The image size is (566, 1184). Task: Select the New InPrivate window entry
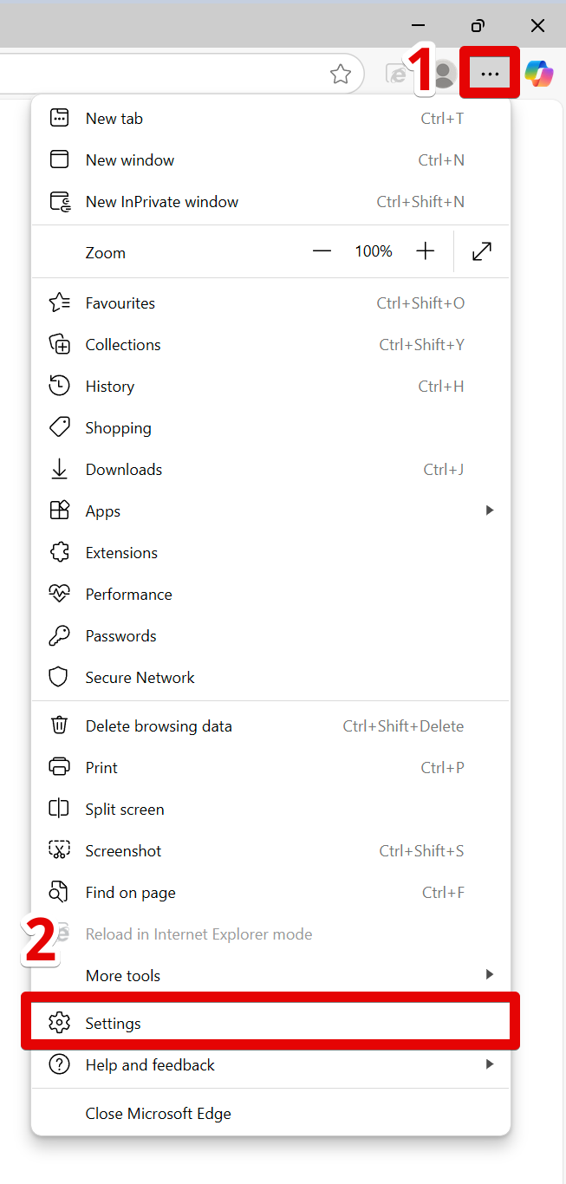click(270, 202)
